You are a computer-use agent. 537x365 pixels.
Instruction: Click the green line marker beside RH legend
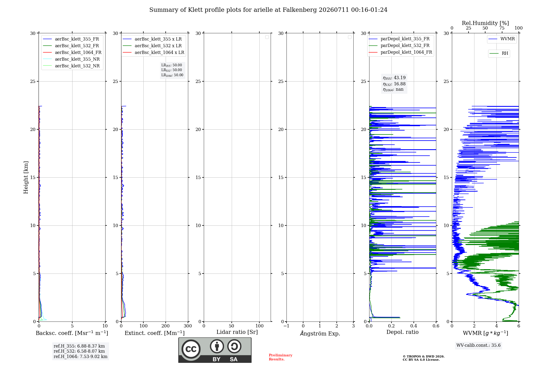pyautogui.click(x=494, y=53)
